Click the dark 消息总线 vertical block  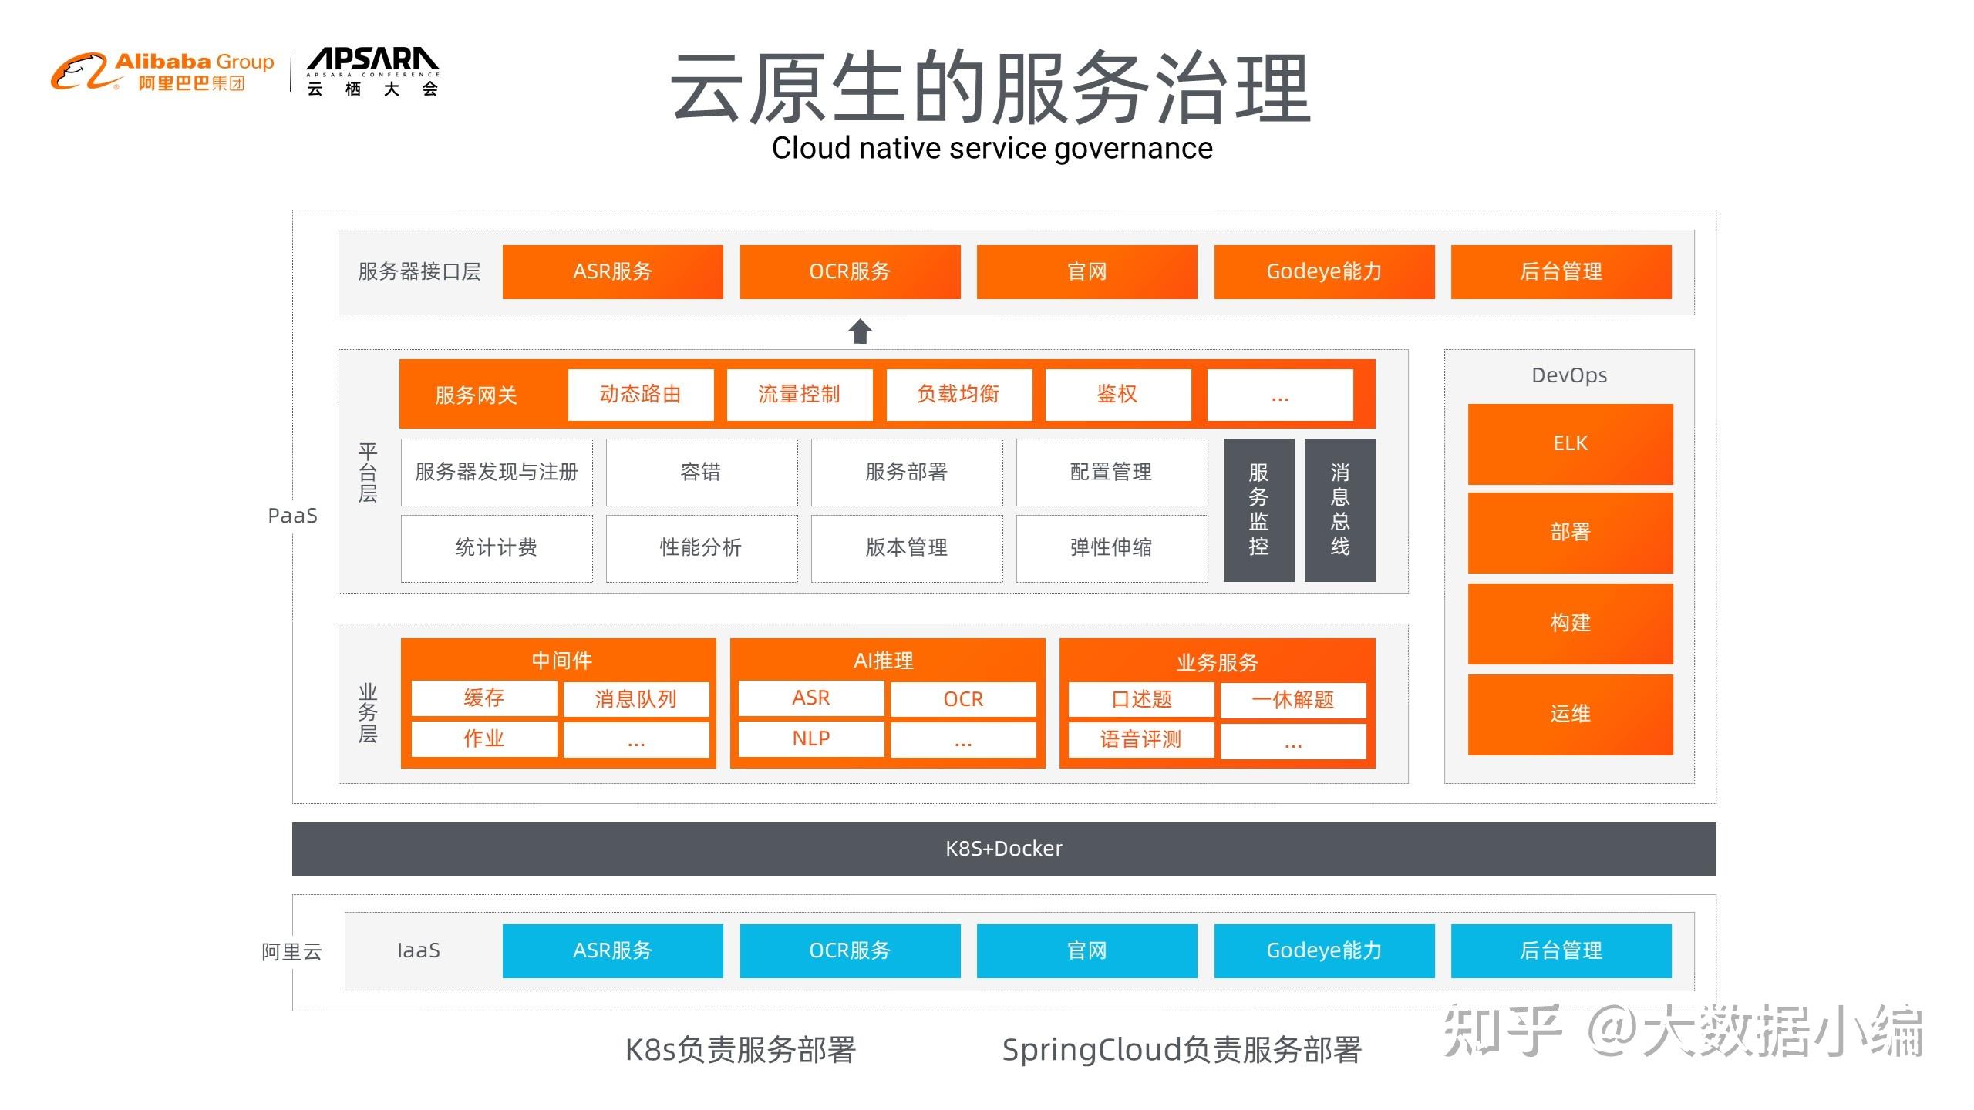[1339, 510]
